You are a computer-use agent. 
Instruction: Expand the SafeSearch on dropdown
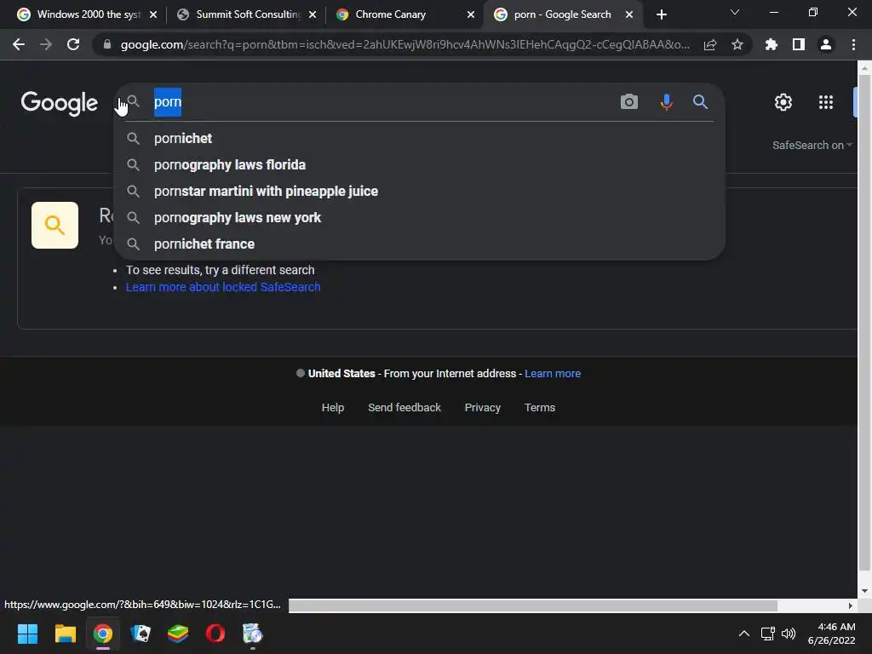click(x=812, y=145)
